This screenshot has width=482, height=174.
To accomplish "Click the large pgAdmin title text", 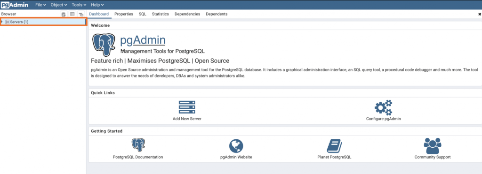I will click(x=143, y=40).
